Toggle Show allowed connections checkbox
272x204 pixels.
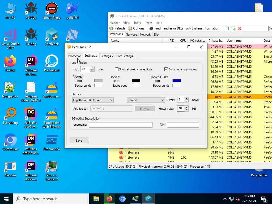pyautogui.click(x=117, y=69)
